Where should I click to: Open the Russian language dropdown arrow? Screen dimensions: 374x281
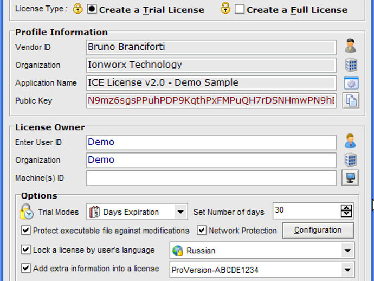click(x=347, y=251)
